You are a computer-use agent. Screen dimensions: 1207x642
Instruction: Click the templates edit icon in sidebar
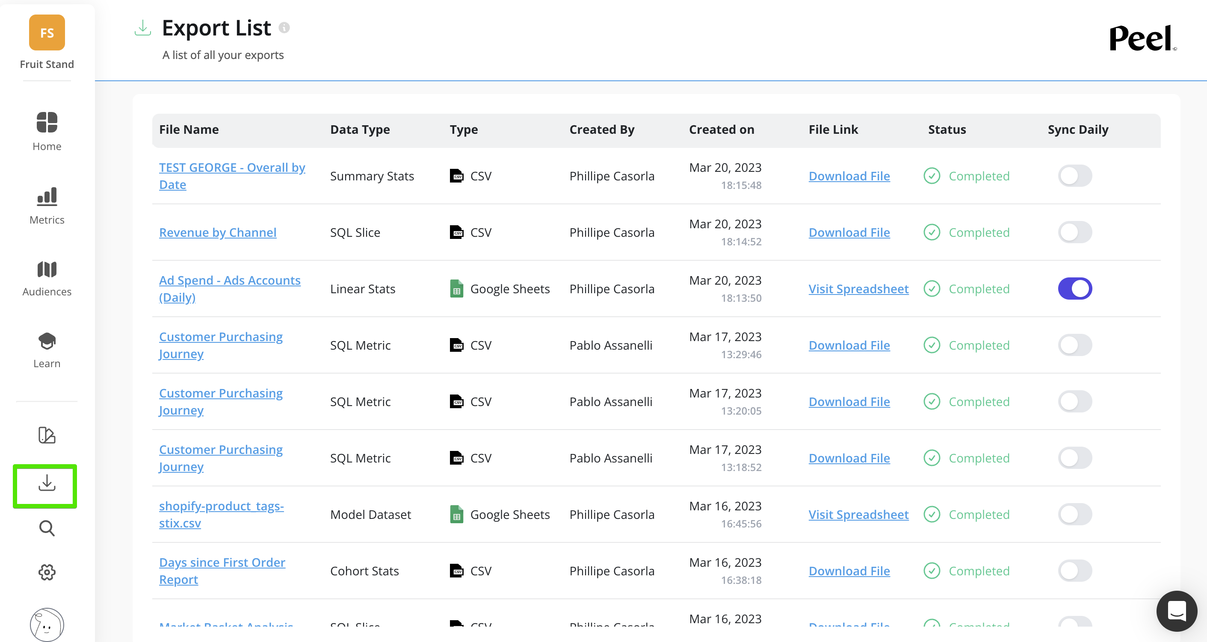point(47,435)
